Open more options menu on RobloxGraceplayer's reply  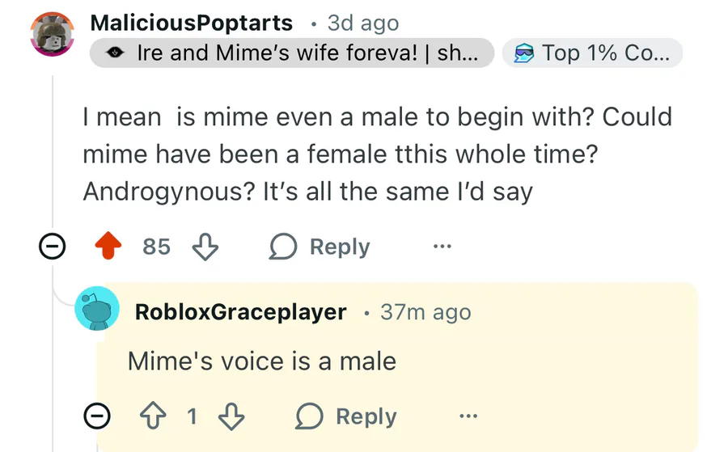click(x=468, y=416)
